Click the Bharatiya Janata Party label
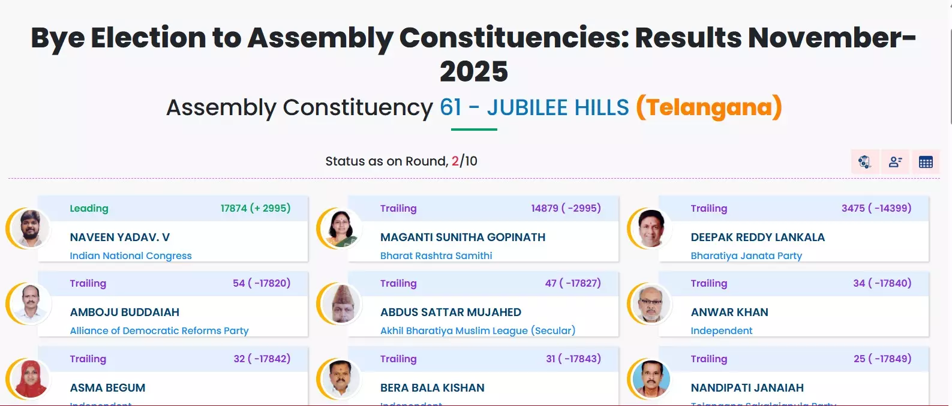The image size is (952, 406). pyautogui.click(x=746, y=255)
